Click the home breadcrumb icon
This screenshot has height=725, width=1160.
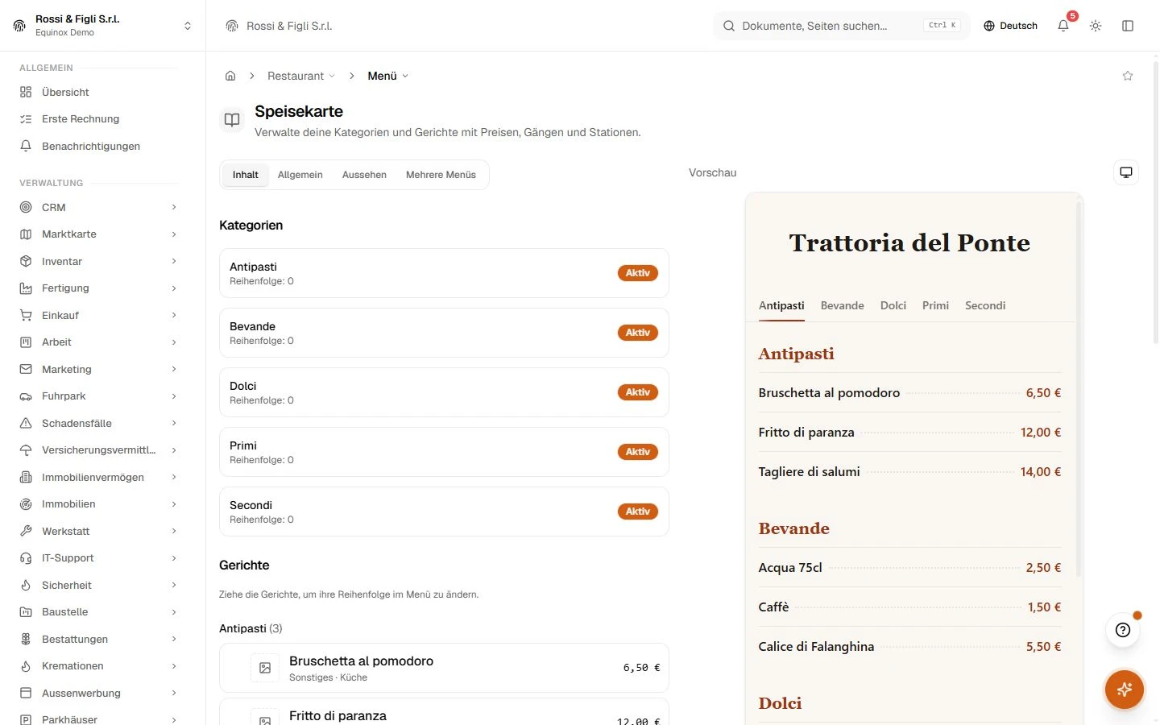click(230, 76)
